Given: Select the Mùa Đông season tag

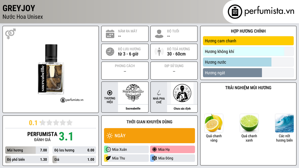Looking at the screenshot, I should (173, 158).
